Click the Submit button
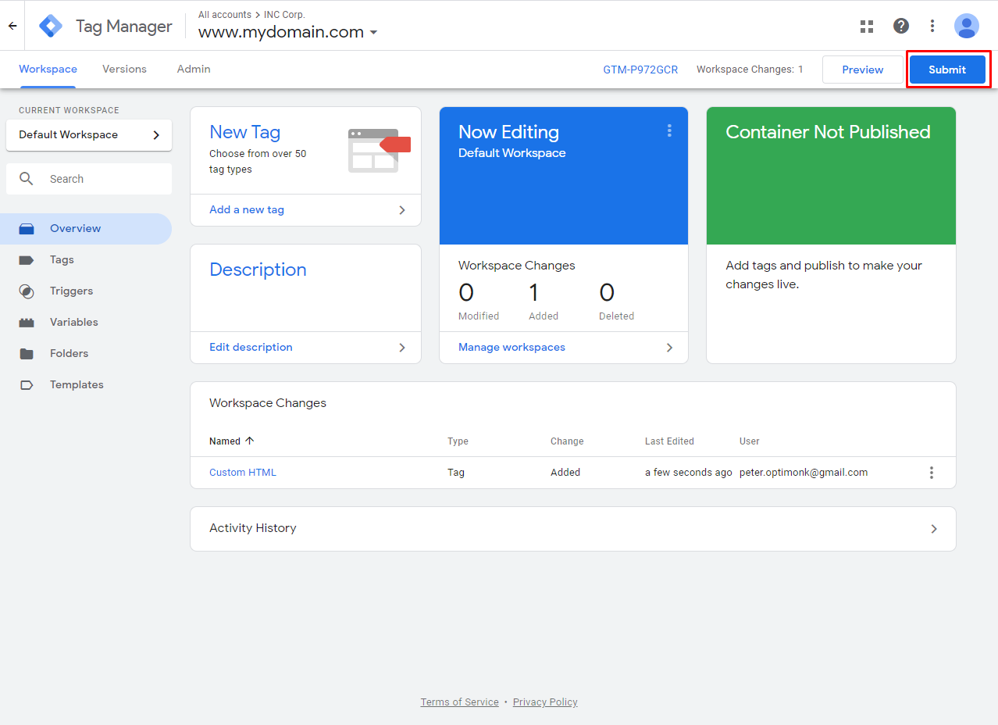998x725 pixels. coord(947,70)
